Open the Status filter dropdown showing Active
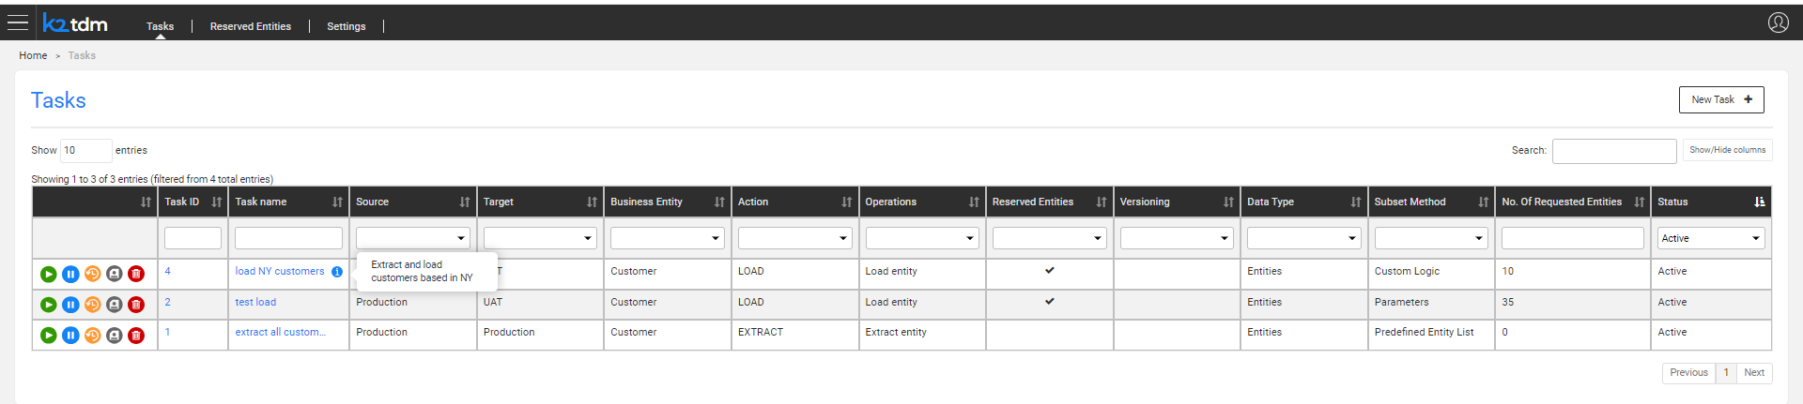Viewport: 1803px width, 404px height. (x=1710, y=238)
